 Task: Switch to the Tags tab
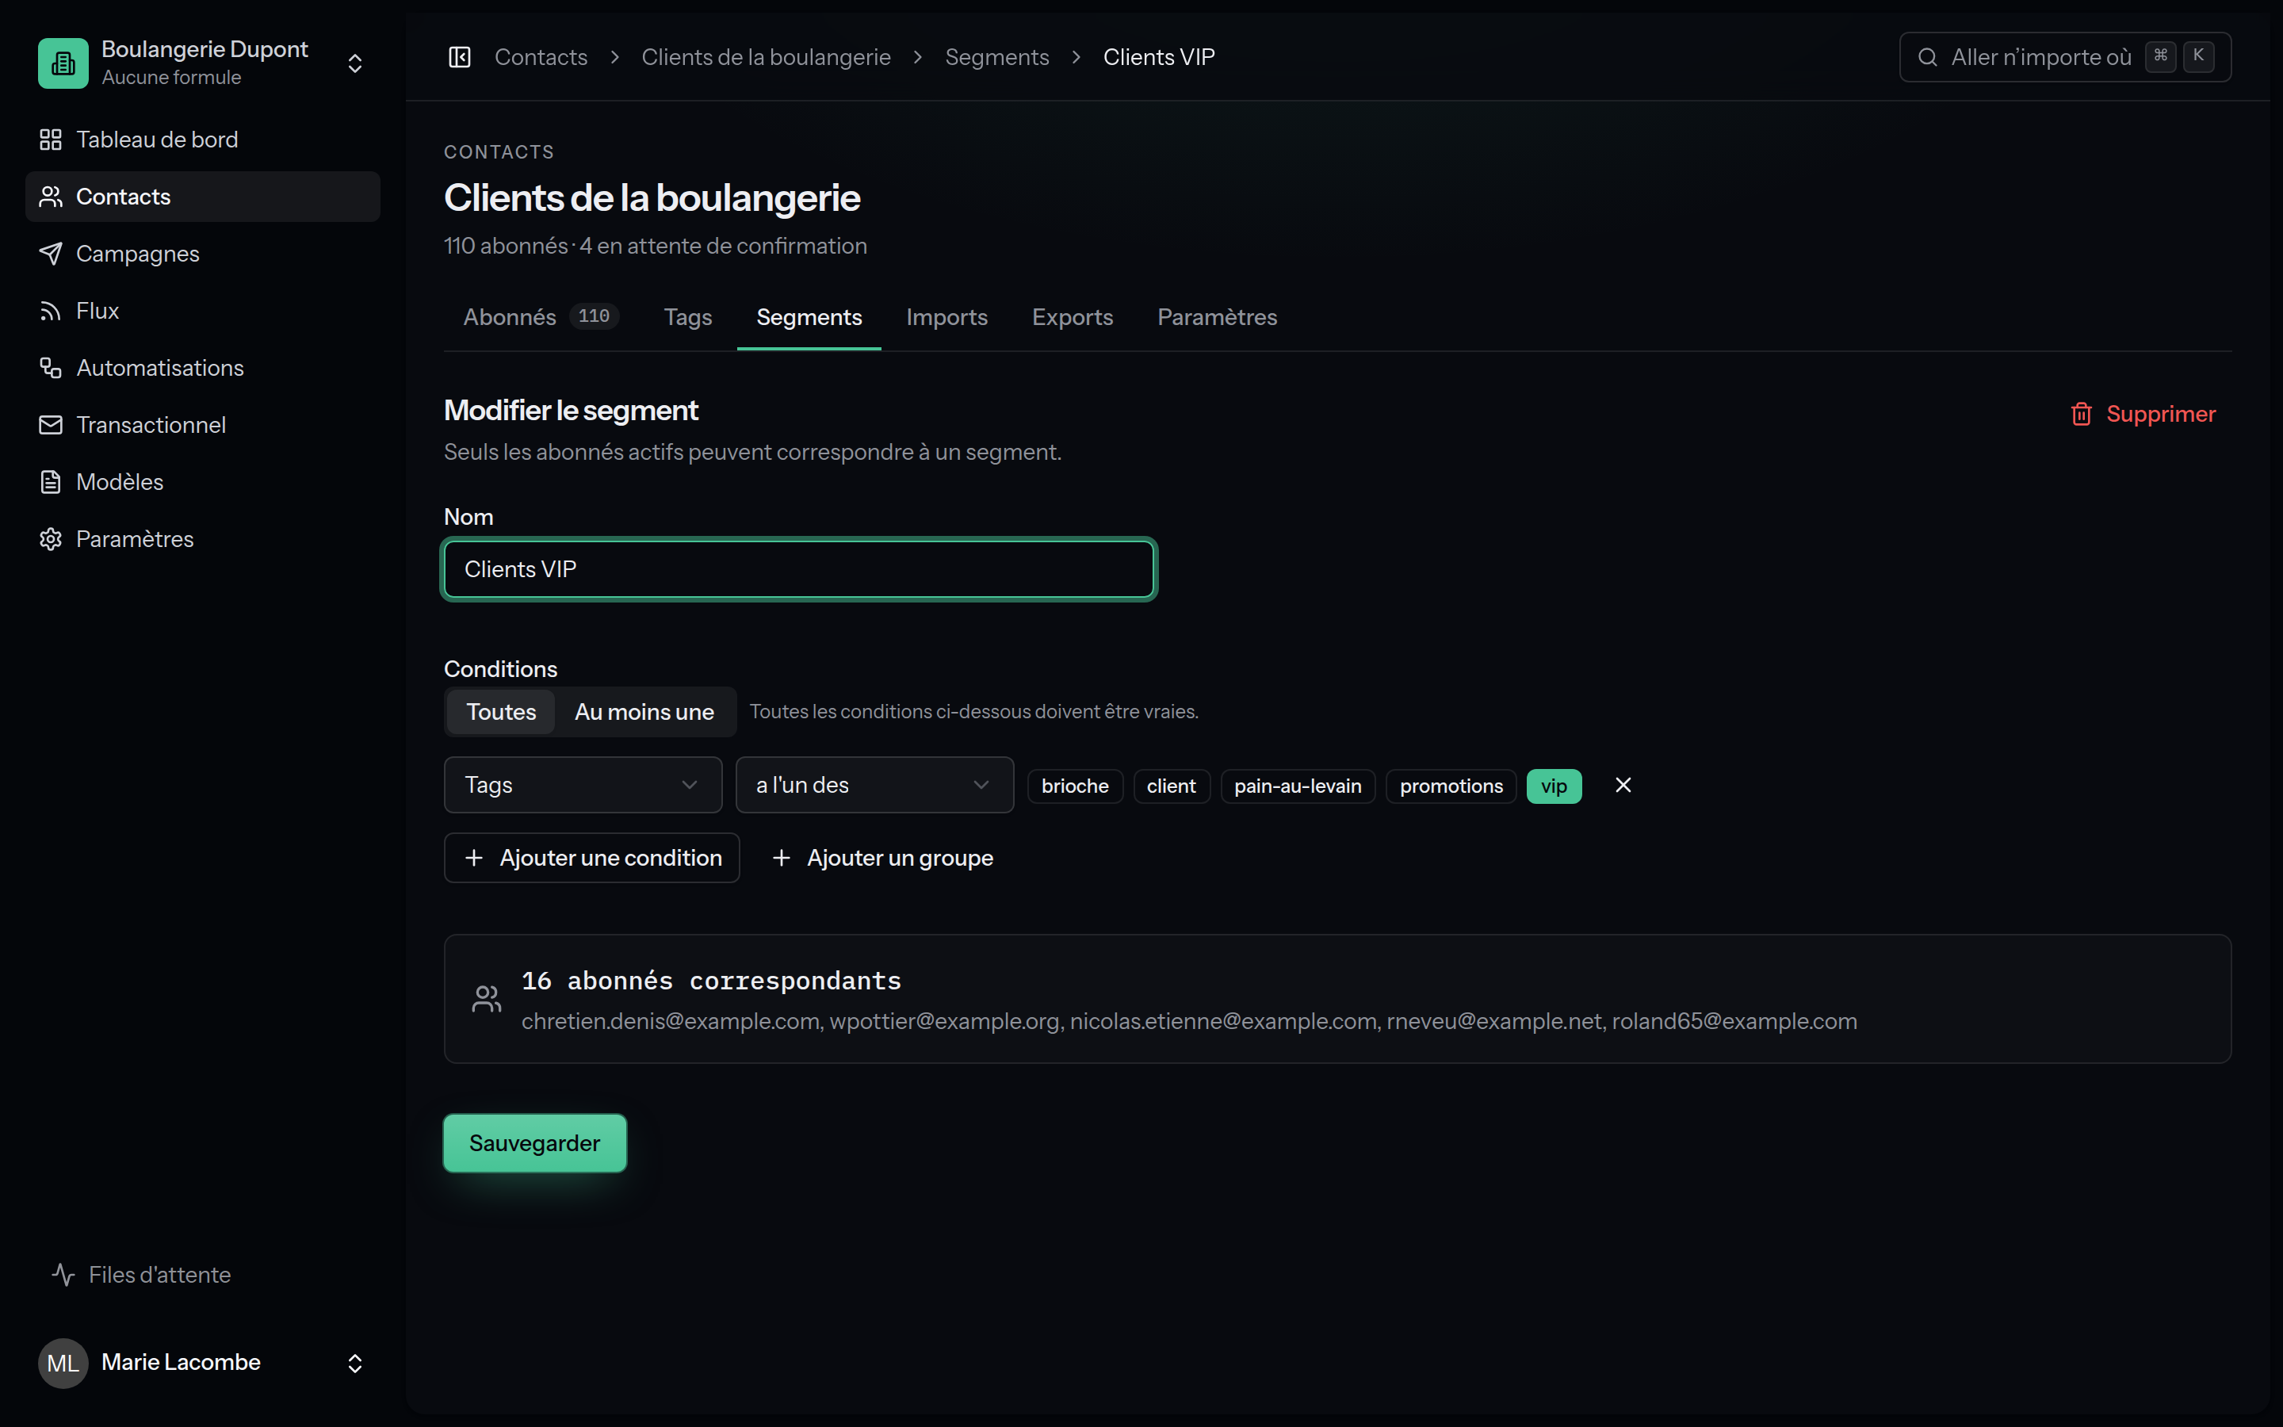point(688,317)
